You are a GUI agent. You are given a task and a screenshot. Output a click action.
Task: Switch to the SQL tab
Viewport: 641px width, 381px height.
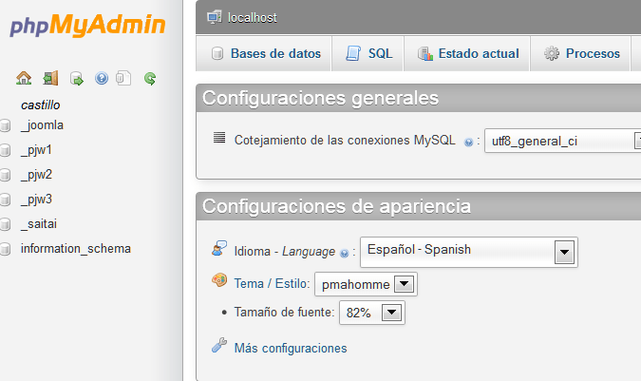coord(368,53)
